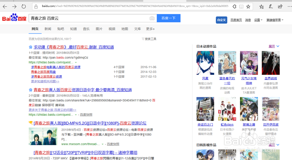
Task: Switch to the 视频 tab
Action: point(112,29)
